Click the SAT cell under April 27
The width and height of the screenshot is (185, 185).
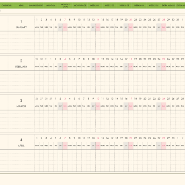coord(159,146)
